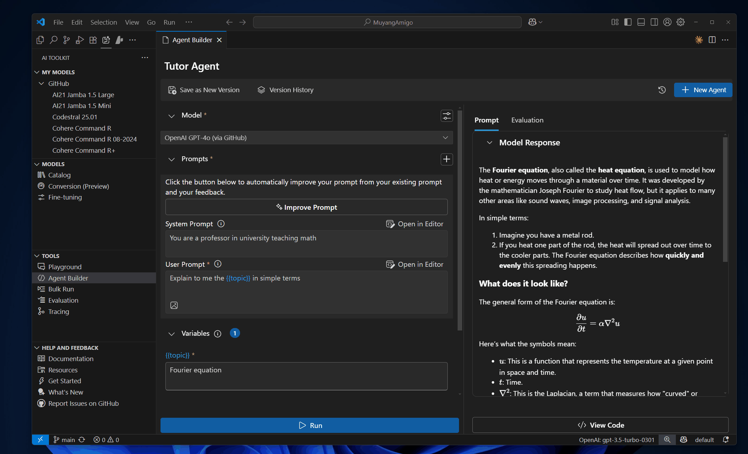The height and width of the screenshot is (454, 748).
Task: Show additional views with activity bar ellipsis
Action: click(132, 40)
